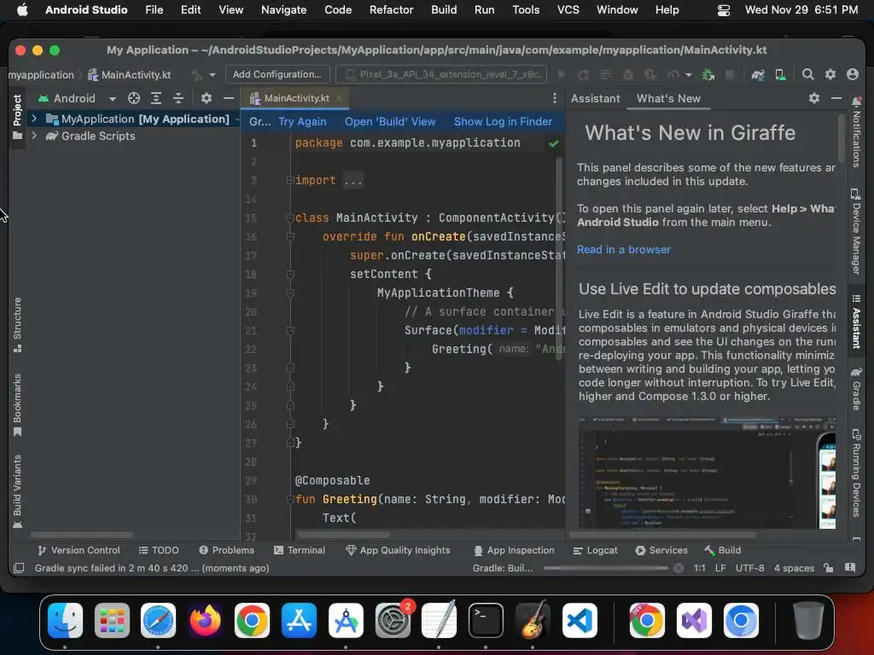Open Device Manager icon in toolbar

pyautogui.click(x=781, y=75)
